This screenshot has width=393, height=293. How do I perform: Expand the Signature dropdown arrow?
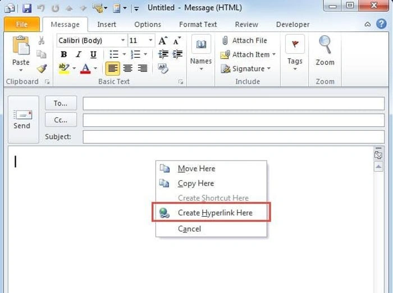[269, 68]
